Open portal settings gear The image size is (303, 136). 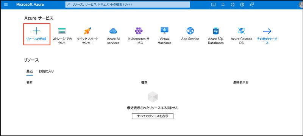(x=233, y=5)
